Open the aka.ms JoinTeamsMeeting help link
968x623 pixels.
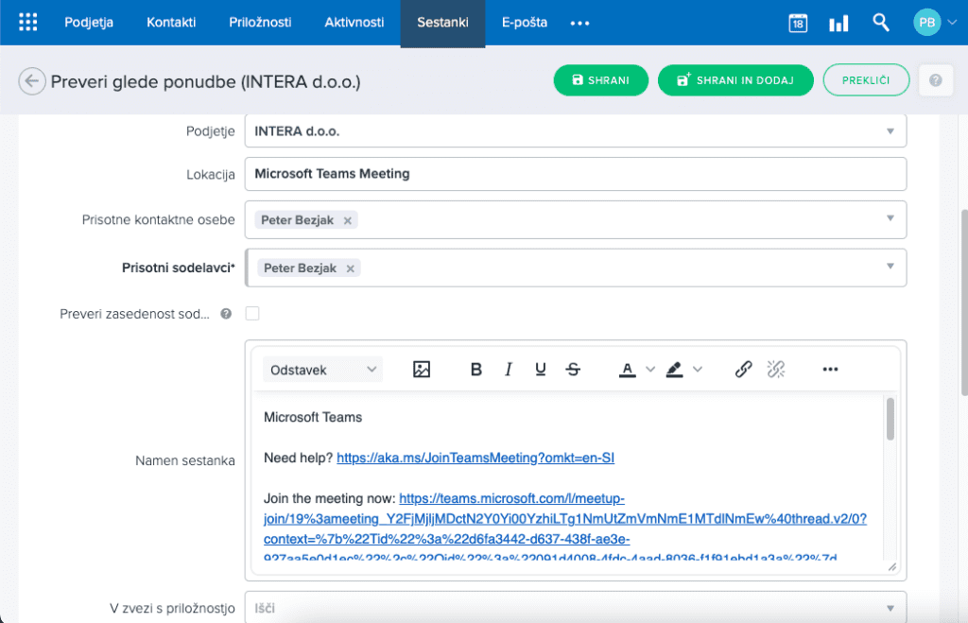coord(475,458)
